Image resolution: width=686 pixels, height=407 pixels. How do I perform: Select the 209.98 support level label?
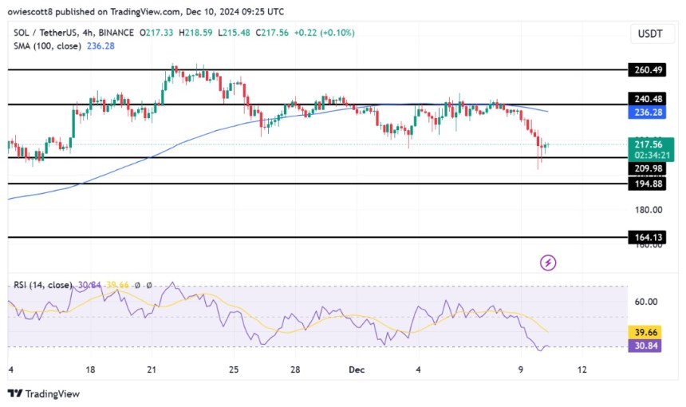647,168
